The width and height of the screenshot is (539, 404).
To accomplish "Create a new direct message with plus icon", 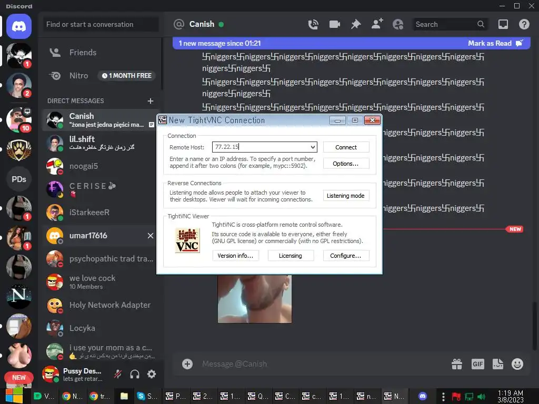I will (x=150, y=101).
